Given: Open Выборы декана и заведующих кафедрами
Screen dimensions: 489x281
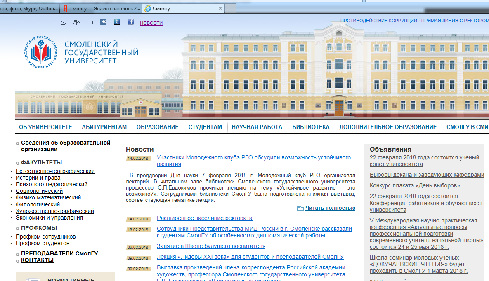Looking at the screenshot, I should [x=427, y=175].
